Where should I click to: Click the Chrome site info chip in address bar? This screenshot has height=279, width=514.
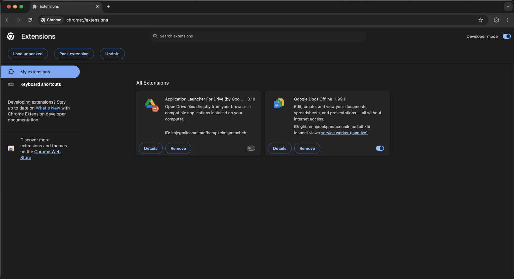51,20
